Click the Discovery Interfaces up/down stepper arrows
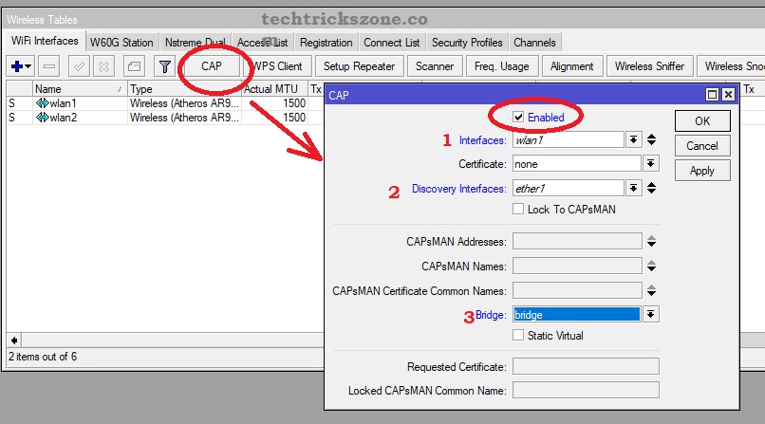This screenshot has height=424, width=765. pos(651,189)
